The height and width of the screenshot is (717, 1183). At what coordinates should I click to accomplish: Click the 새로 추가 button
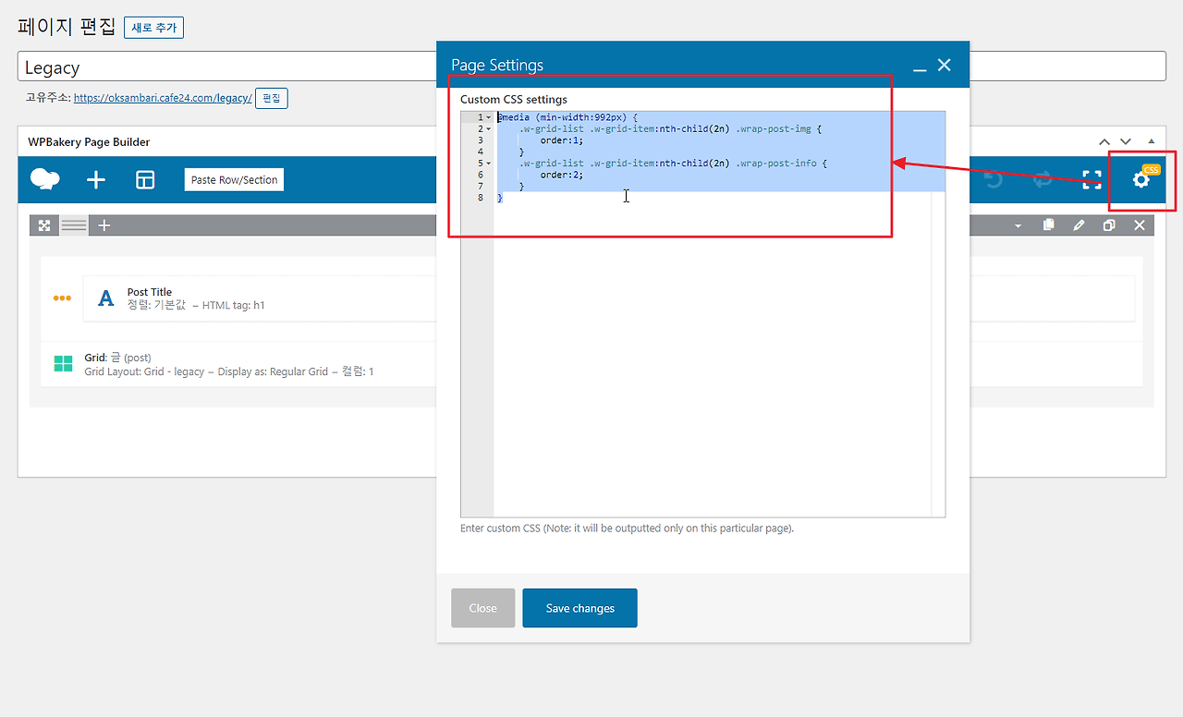(x=153, y=28)
